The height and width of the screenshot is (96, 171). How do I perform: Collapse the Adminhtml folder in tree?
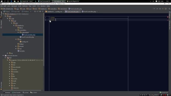pyautogui.click(x=18, y=33)
